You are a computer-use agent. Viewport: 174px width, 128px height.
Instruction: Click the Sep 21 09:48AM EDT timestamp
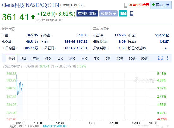click(50, 20)
